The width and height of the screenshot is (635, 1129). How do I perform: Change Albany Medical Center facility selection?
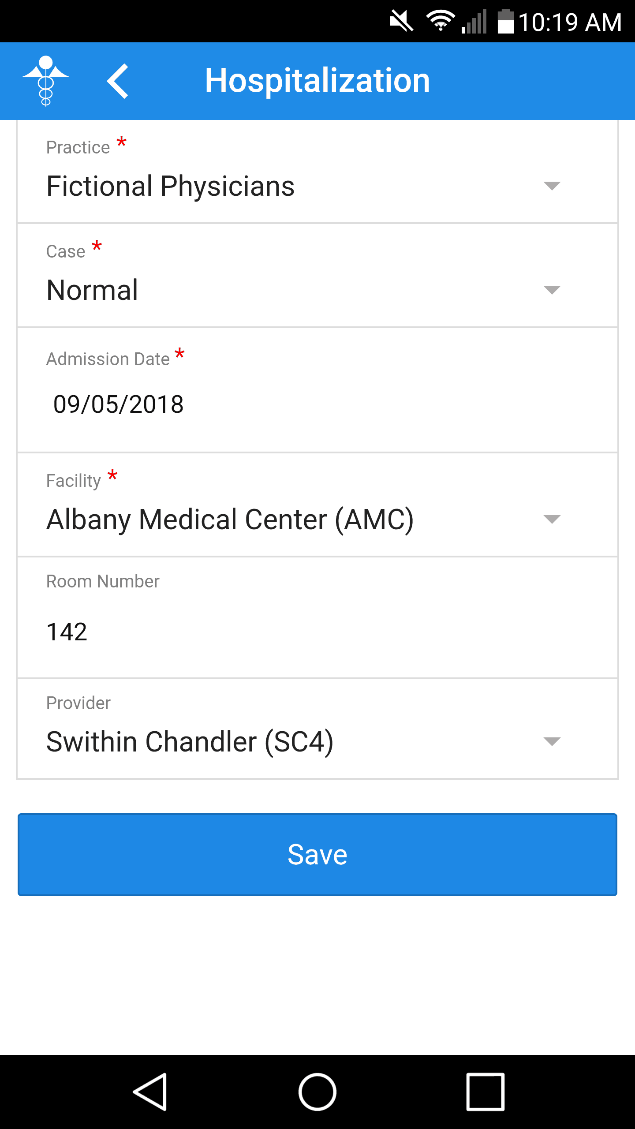click(x=230, y=520)
